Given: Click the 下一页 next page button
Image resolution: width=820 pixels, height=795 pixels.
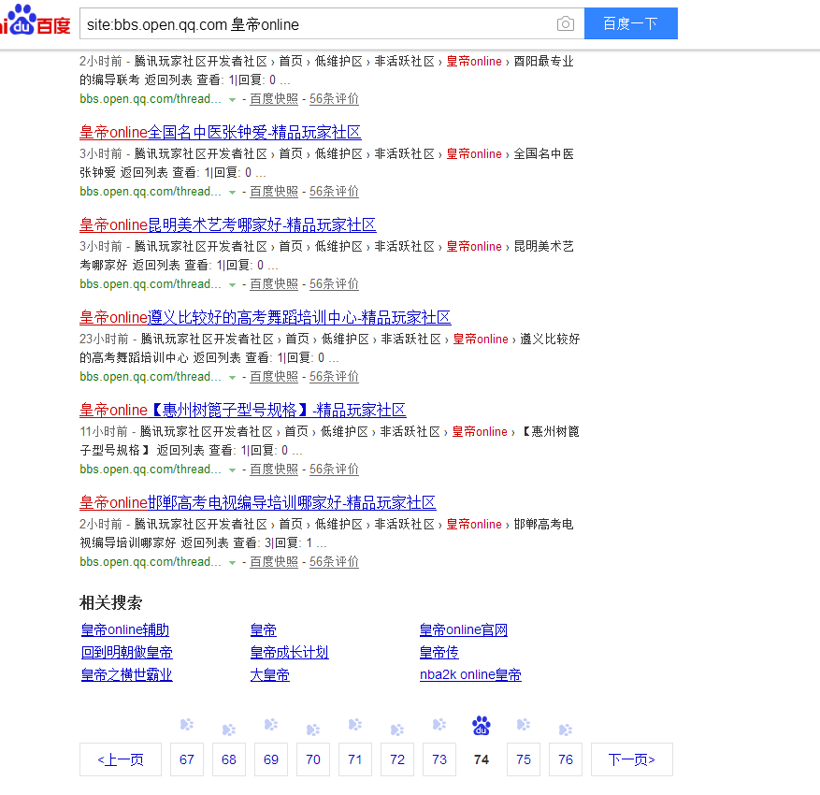Looking at the screenshot, I should tap(631, 759).
